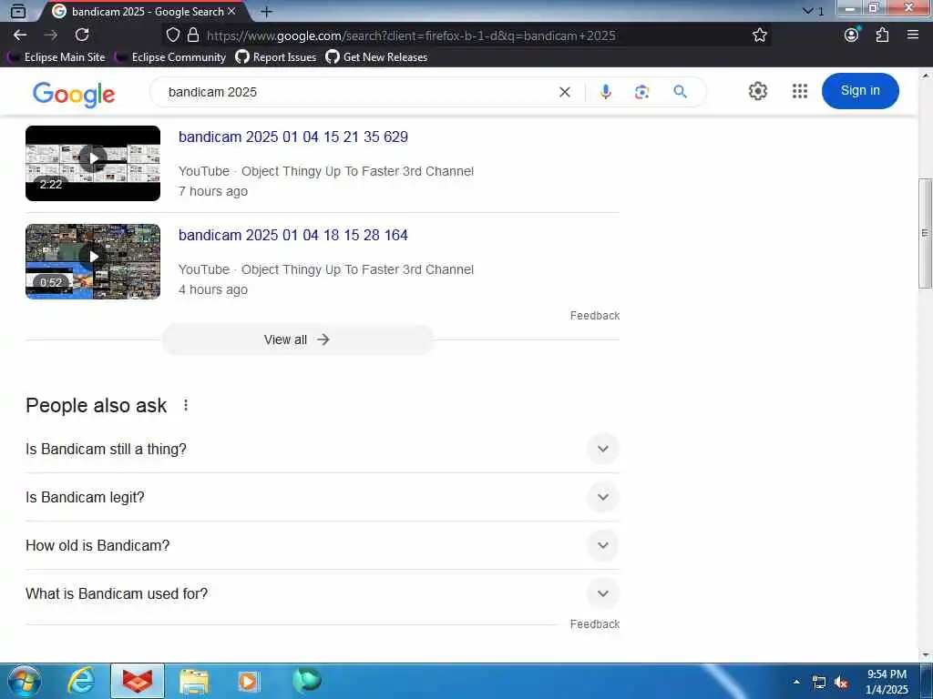Expand 'Is Bandicam still a thing?'
933x699 pixels.
(x=323, y=449)
